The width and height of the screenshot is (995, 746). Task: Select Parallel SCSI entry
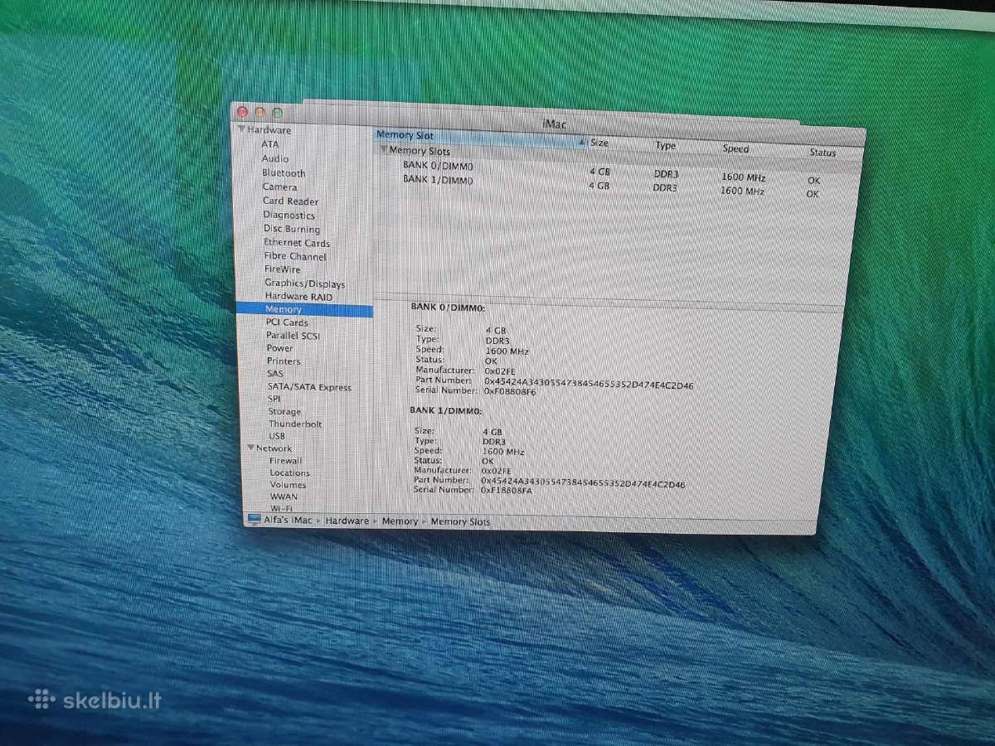[x=293, y=336]
